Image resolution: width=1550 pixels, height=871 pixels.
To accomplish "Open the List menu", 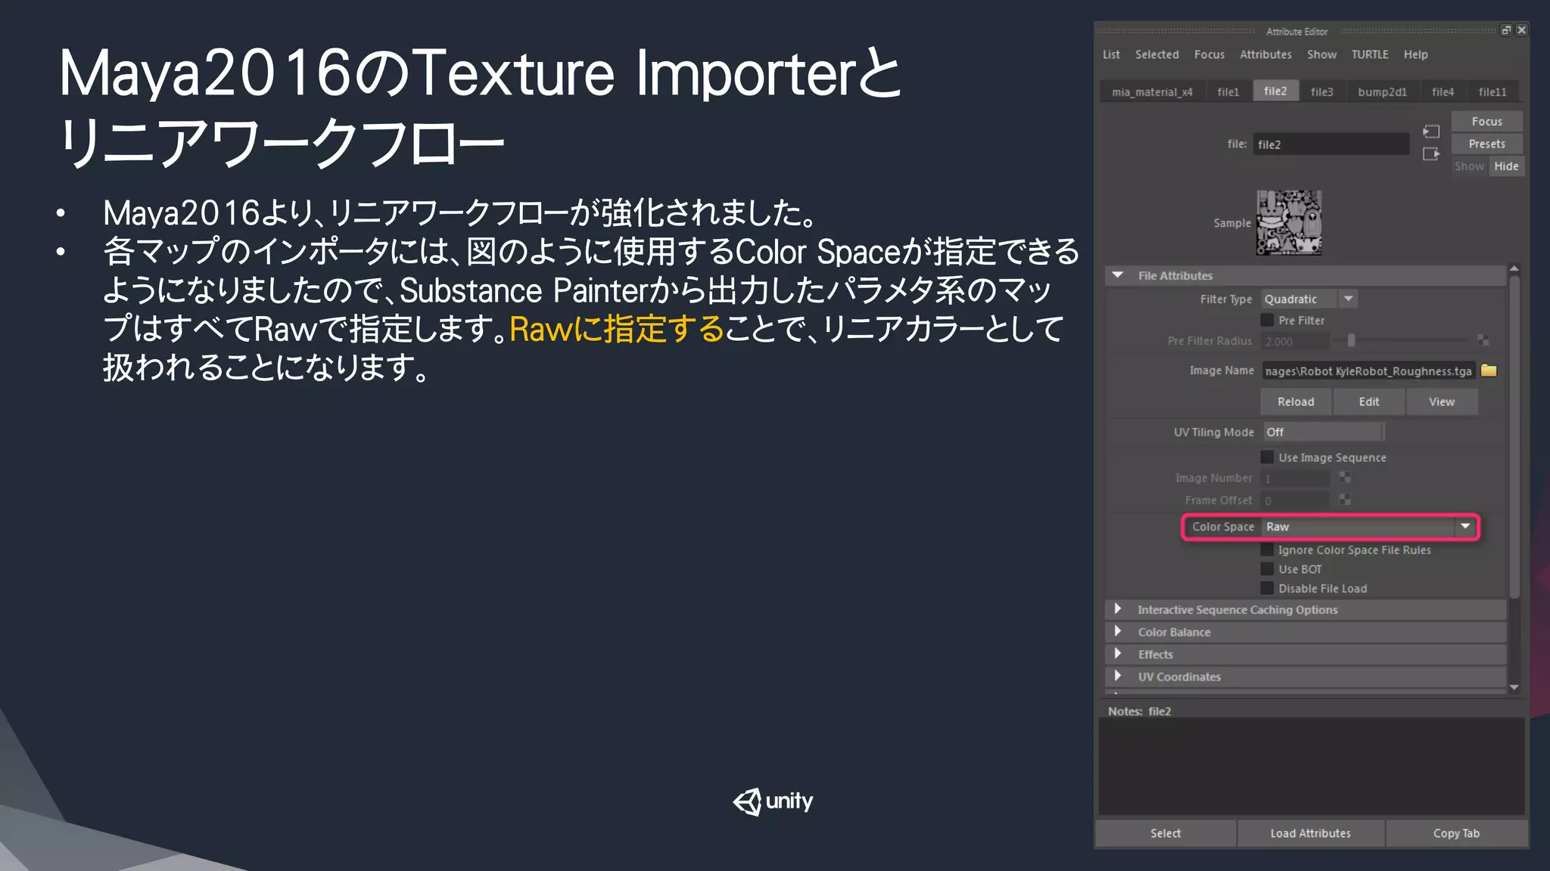I will coord(1111,54).
